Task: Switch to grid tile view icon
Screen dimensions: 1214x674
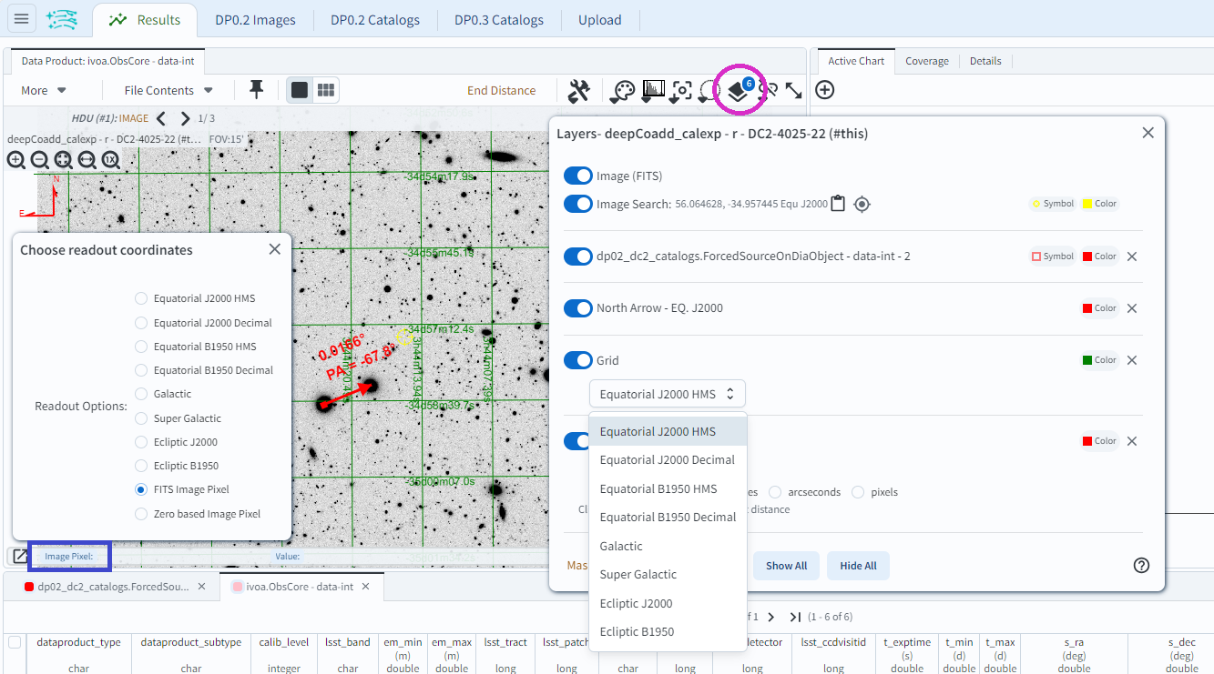Action: (326, 90)
